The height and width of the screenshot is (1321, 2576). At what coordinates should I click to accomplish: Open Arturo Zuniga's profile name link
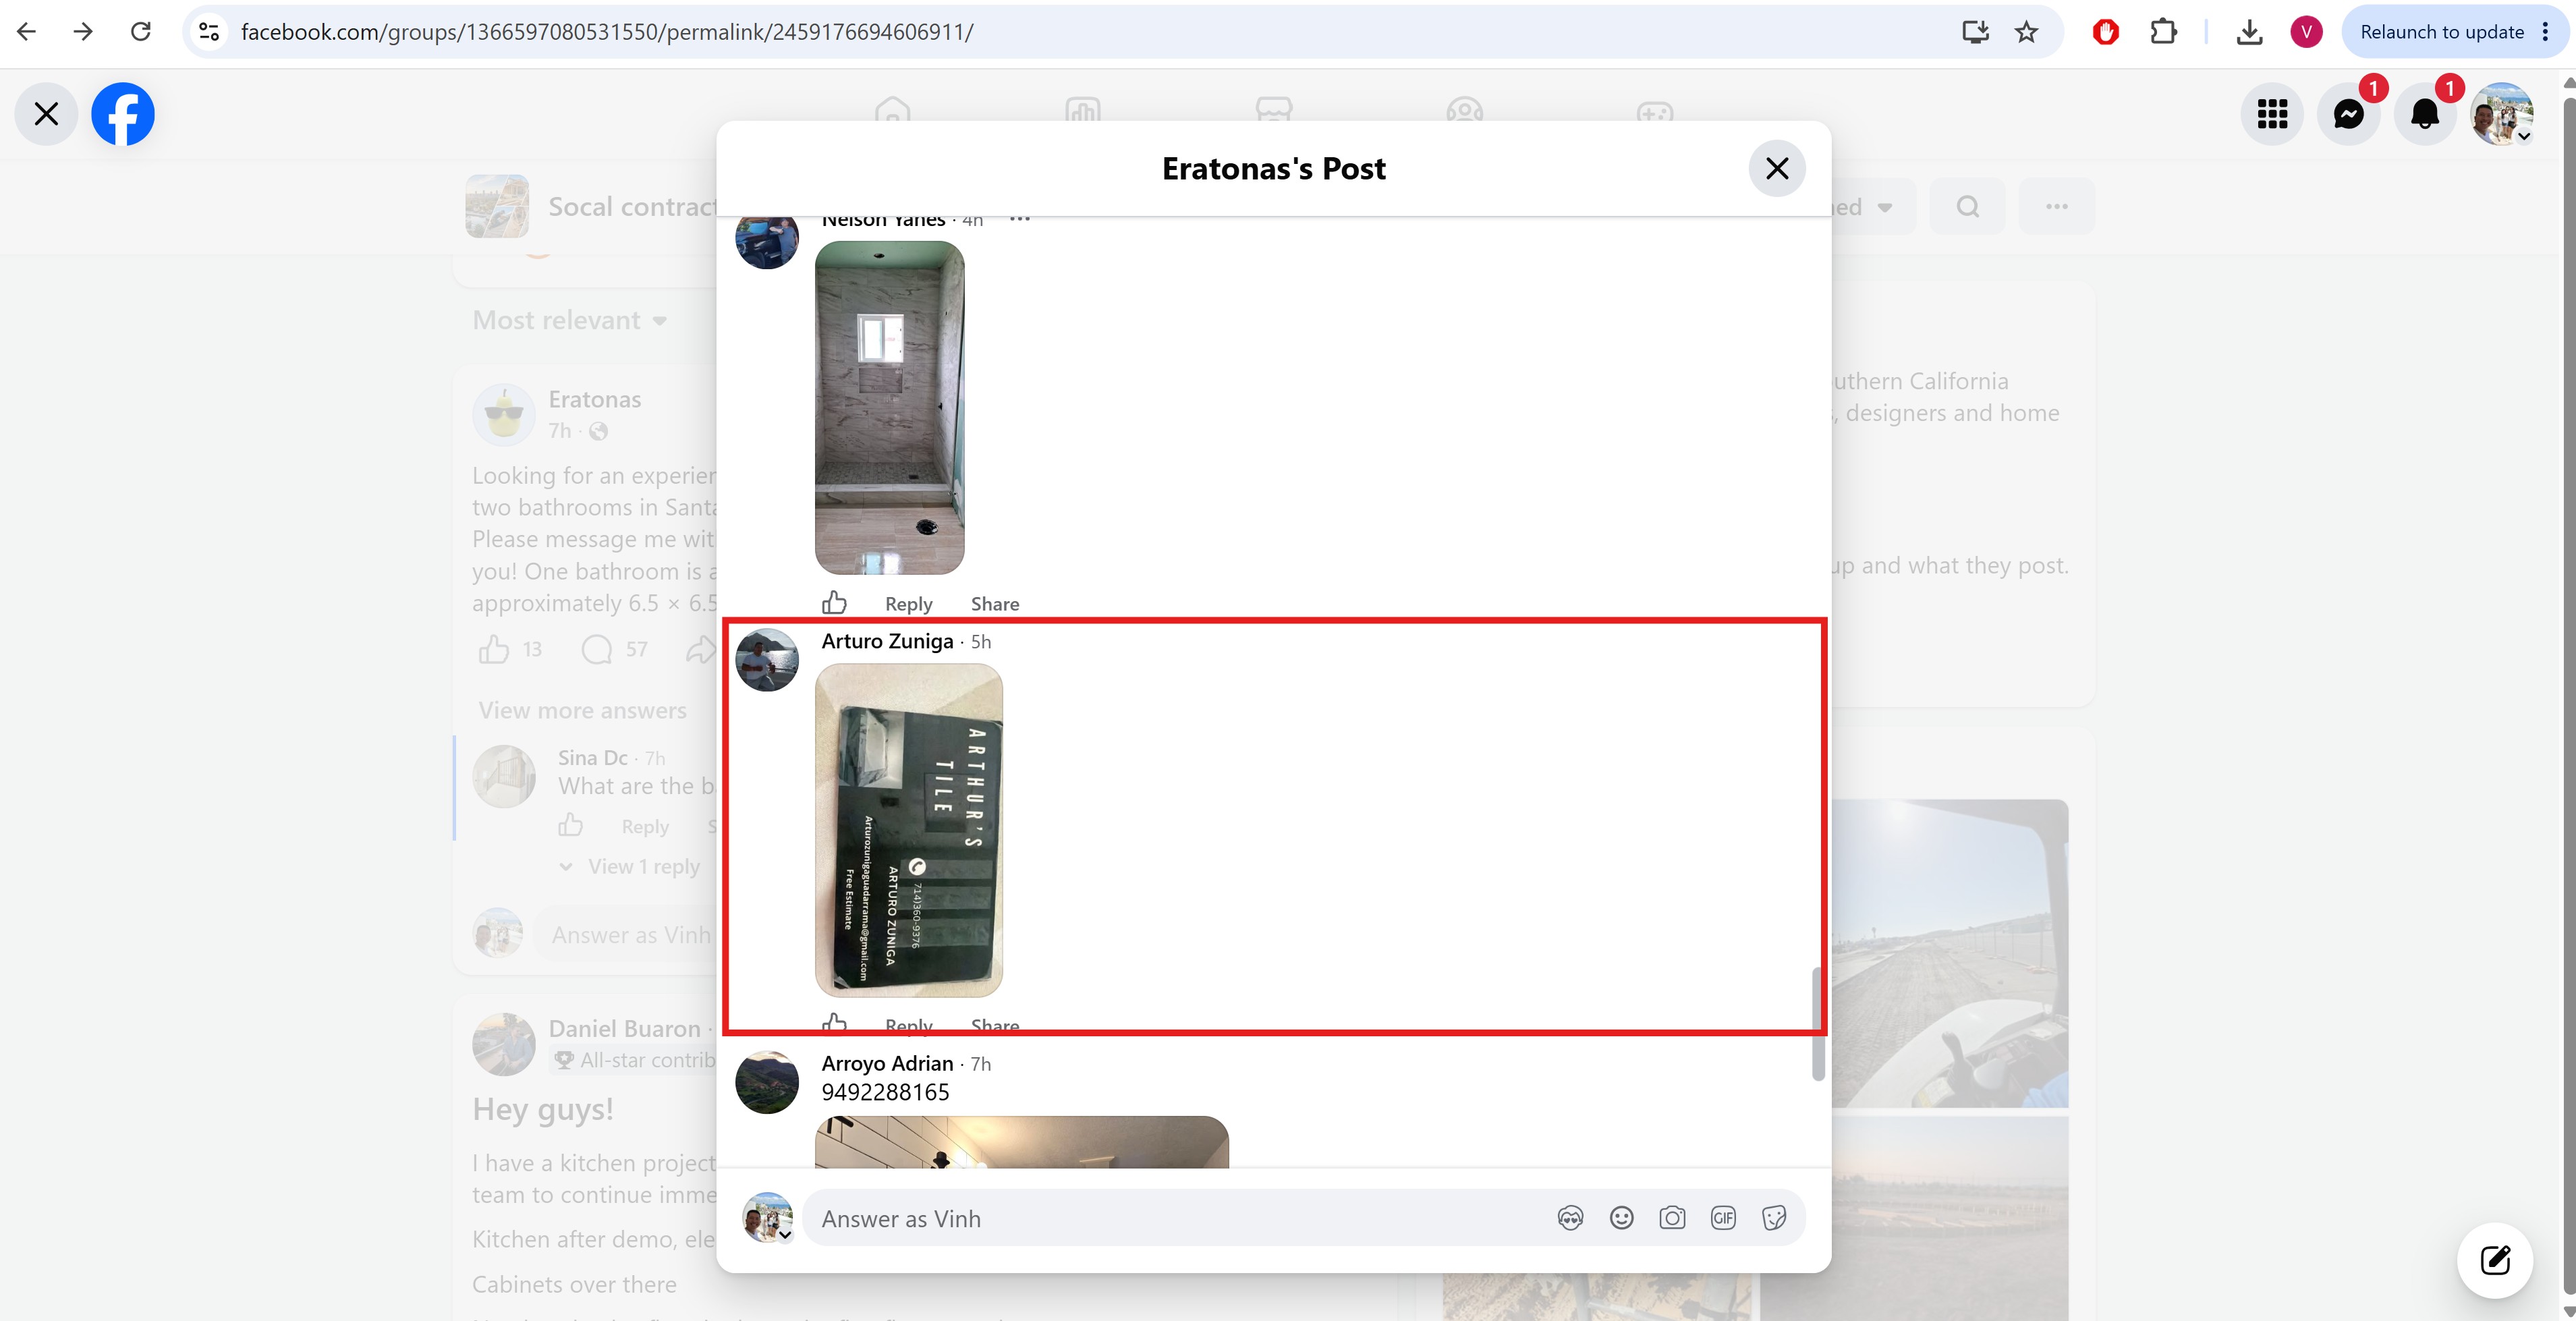(887, 641)
